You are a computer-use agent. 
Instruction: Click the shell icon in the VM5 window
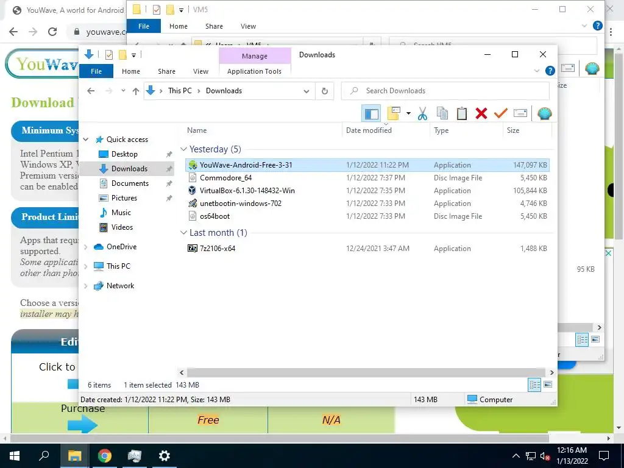click(x=592, y=68)
